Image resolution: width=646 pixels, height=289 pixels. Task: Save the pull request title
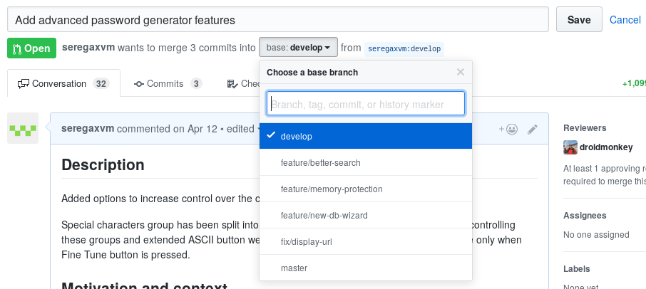[x=578, y=20]
